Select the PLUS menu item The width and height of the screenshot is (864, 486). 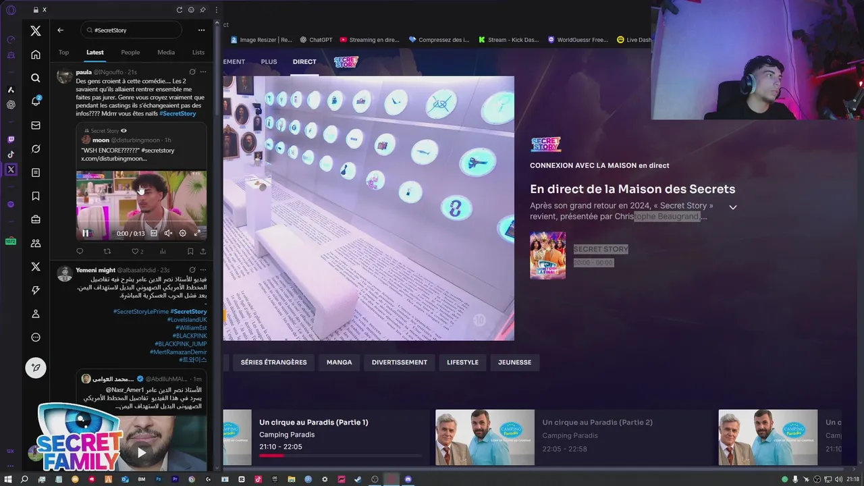pyautogui.click(x=269, y=61)
